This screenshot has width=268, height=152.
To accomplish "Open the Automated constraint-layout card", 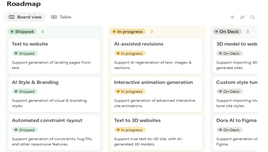I will point(54,132).
